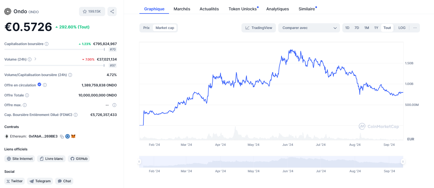The height and width of the screenshot is (188, 434).
Task: Toggle LOG scale on chart
Action: pos(402,28)
